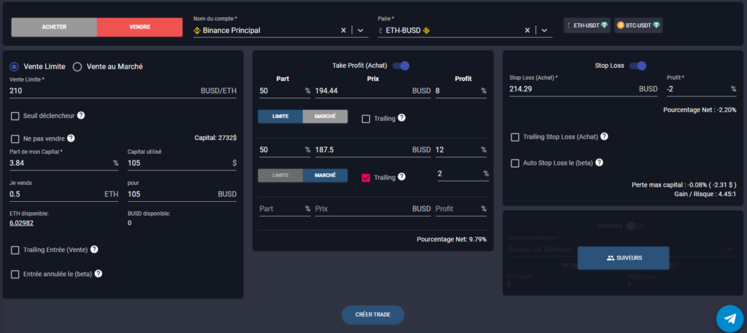Viewport: 747px width, 333px height.
Task: Click help icon beside Trailing Entrée (Vente)
Action: click(x=94, y=249)
